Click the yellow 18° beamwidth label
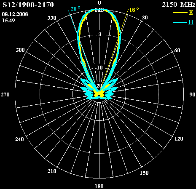Image resolution: width=196 pixels, height=189 pixels. coord(134,10)
